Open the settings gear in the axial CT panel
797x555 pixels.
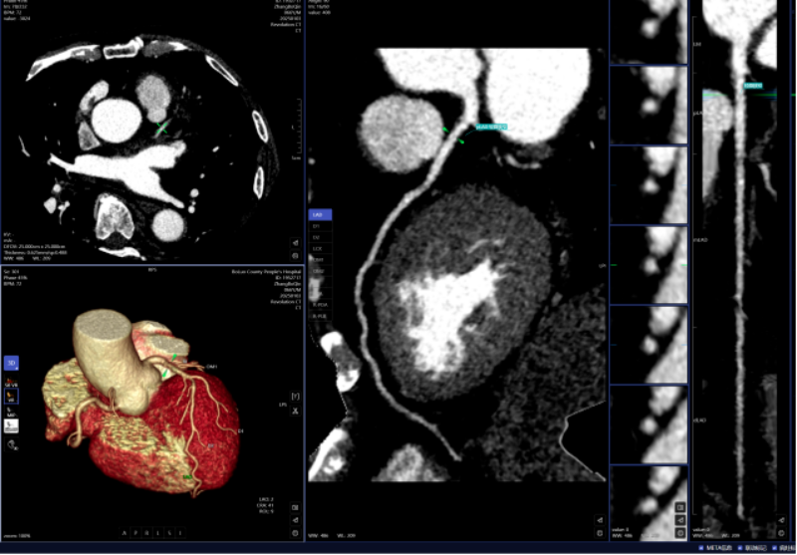click(x=295, y=256)
